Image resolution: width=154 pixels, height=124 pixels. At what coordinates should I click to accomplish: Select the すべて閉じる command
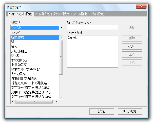(x=35, y=60)
